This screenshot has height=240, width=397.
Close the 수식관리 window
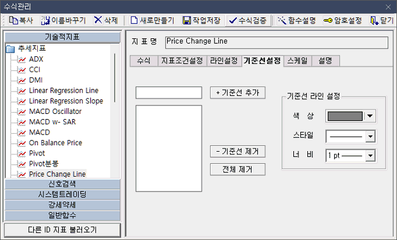pyautogui.click(x=388, y=7)
